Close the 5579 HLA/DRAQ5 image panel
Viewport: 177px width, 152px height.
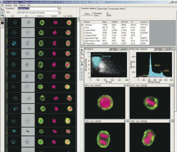click(x=127, y=85)
